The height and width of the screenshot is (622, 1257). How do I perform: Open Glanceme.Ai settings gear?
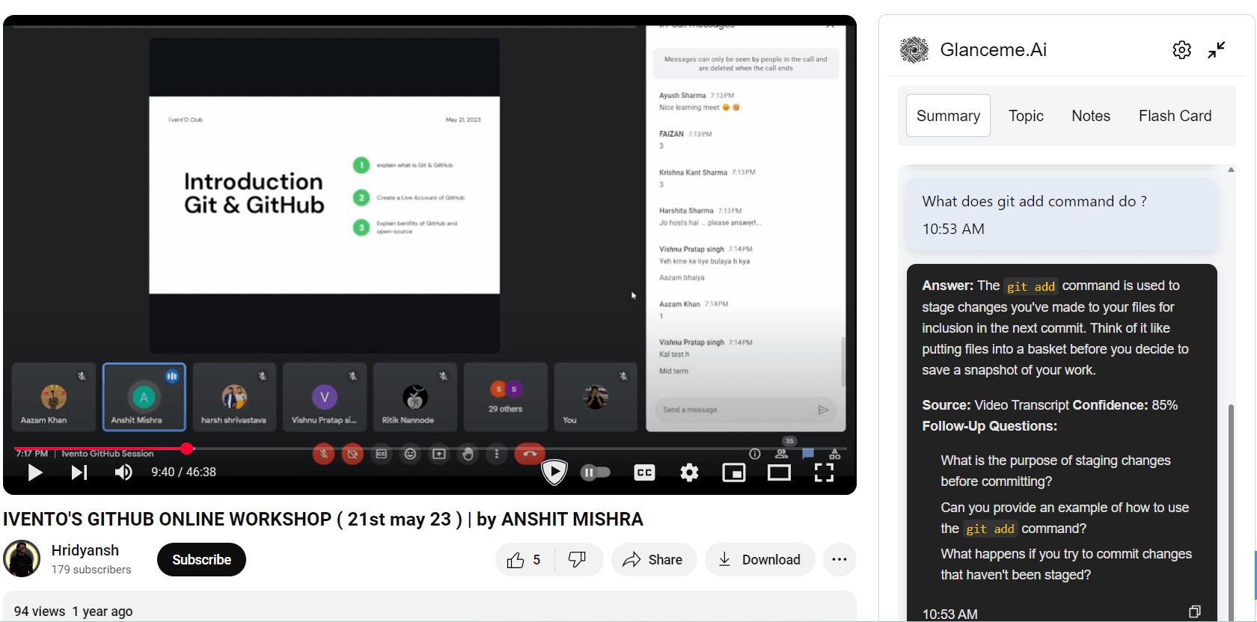coord(1181,50)
